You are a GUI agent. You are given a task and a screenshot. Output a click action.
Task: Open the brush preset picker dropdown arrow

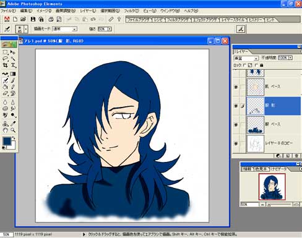pyautogui.click(x=26, y=29)
